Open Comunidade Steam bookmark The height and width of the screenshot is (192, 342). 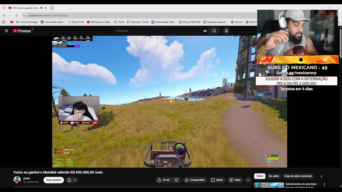(53, 22)
